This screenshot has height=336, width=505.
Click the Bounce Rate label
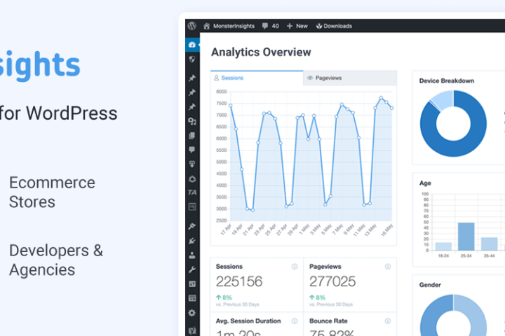click(328, 321)
